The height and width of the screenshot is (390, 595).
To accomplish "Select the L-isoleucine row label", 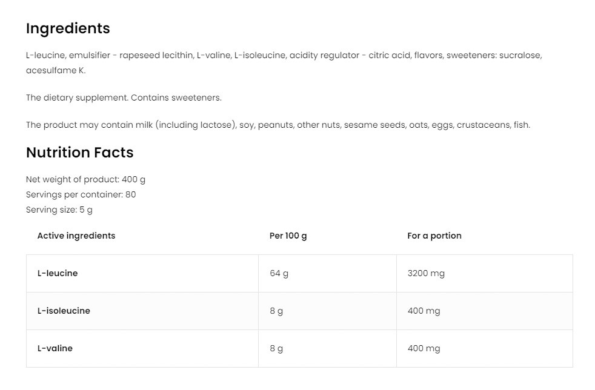I will pos(64,311).
